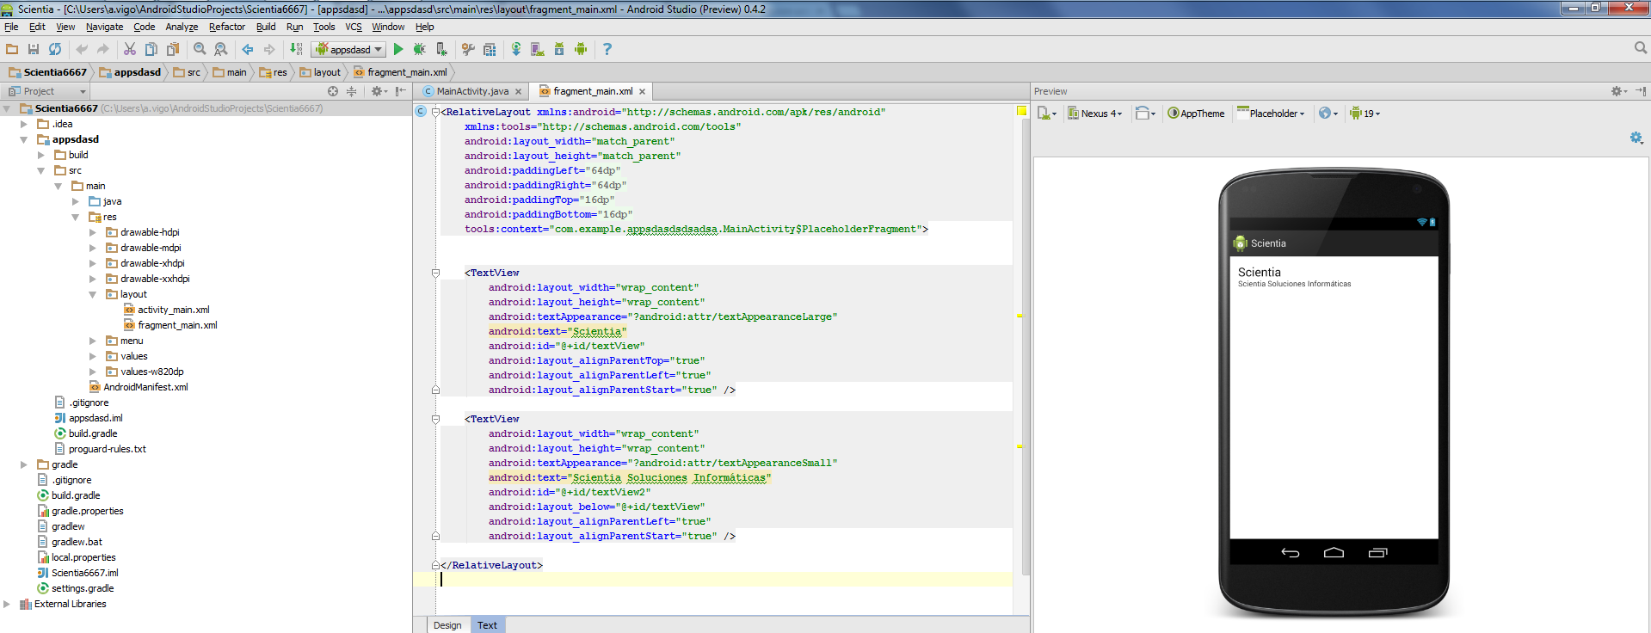The height and width of the screenshot is (633, 1651).
Task: Click the Cut scissors icon
Action: coord(130,49)
